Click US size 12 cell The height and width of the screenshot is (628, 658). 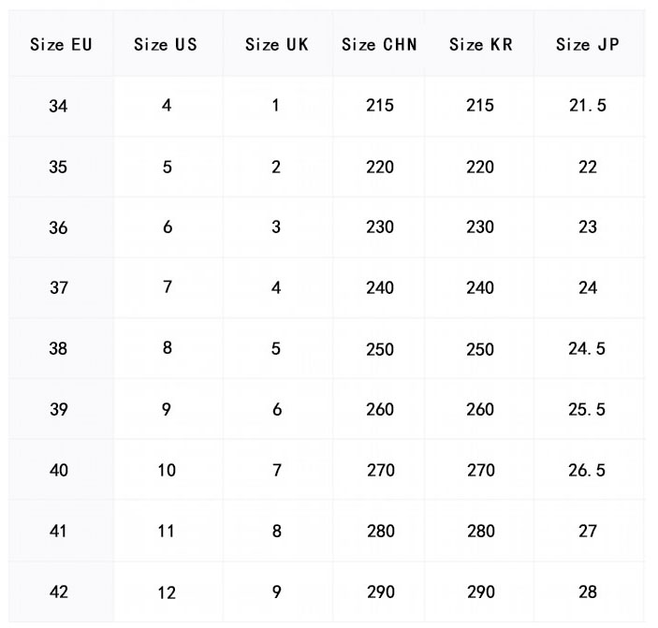(x=167, y=592)
